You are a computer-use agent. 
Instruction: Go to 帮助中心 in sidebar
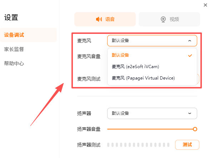click(14, 63)
